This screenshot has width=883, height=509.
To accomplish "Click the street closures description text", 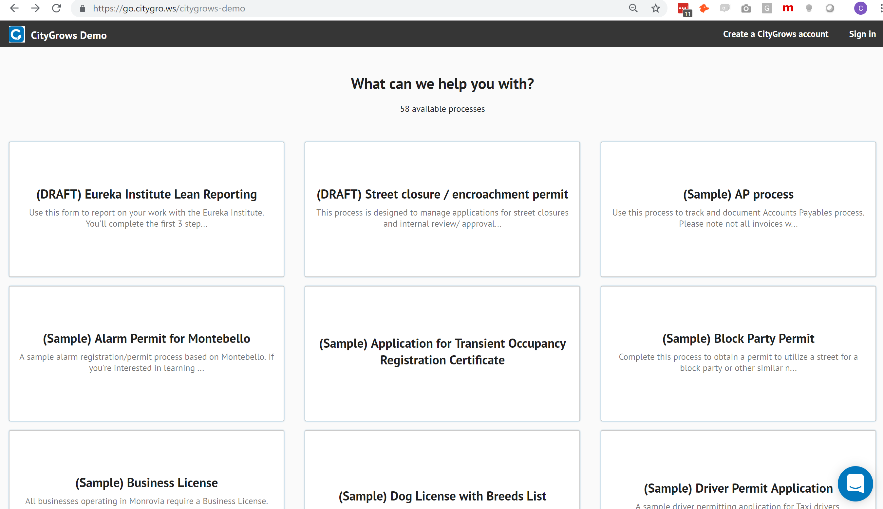I will (442, 218).
